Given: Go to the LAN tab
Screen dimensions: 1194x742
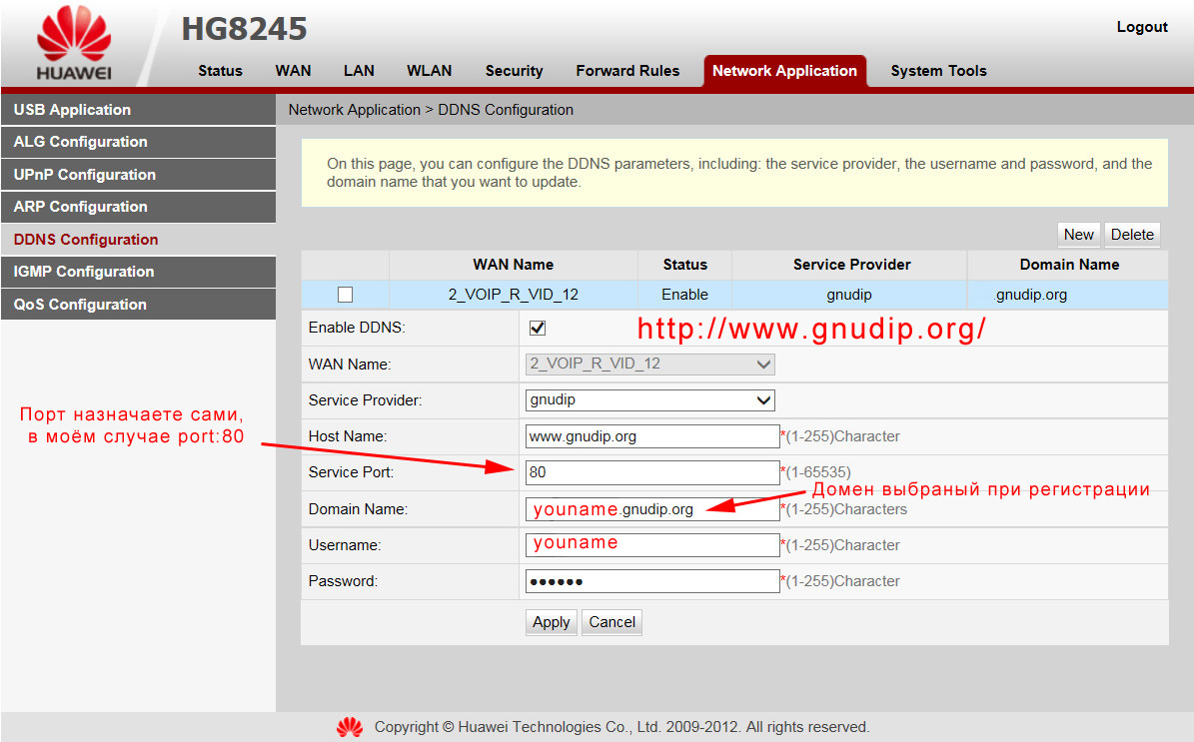Looking at the screenshot, I should pos(359,71).
